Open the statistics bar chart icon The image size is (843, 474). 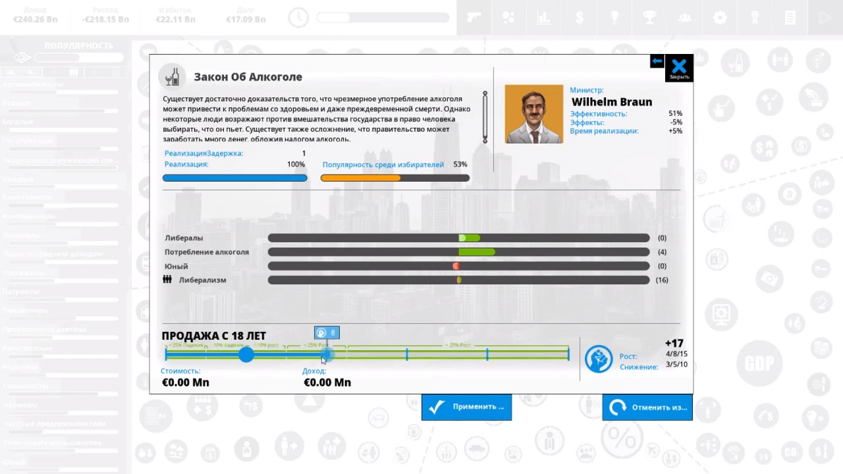pyautogui.click(x=544, y=18)
